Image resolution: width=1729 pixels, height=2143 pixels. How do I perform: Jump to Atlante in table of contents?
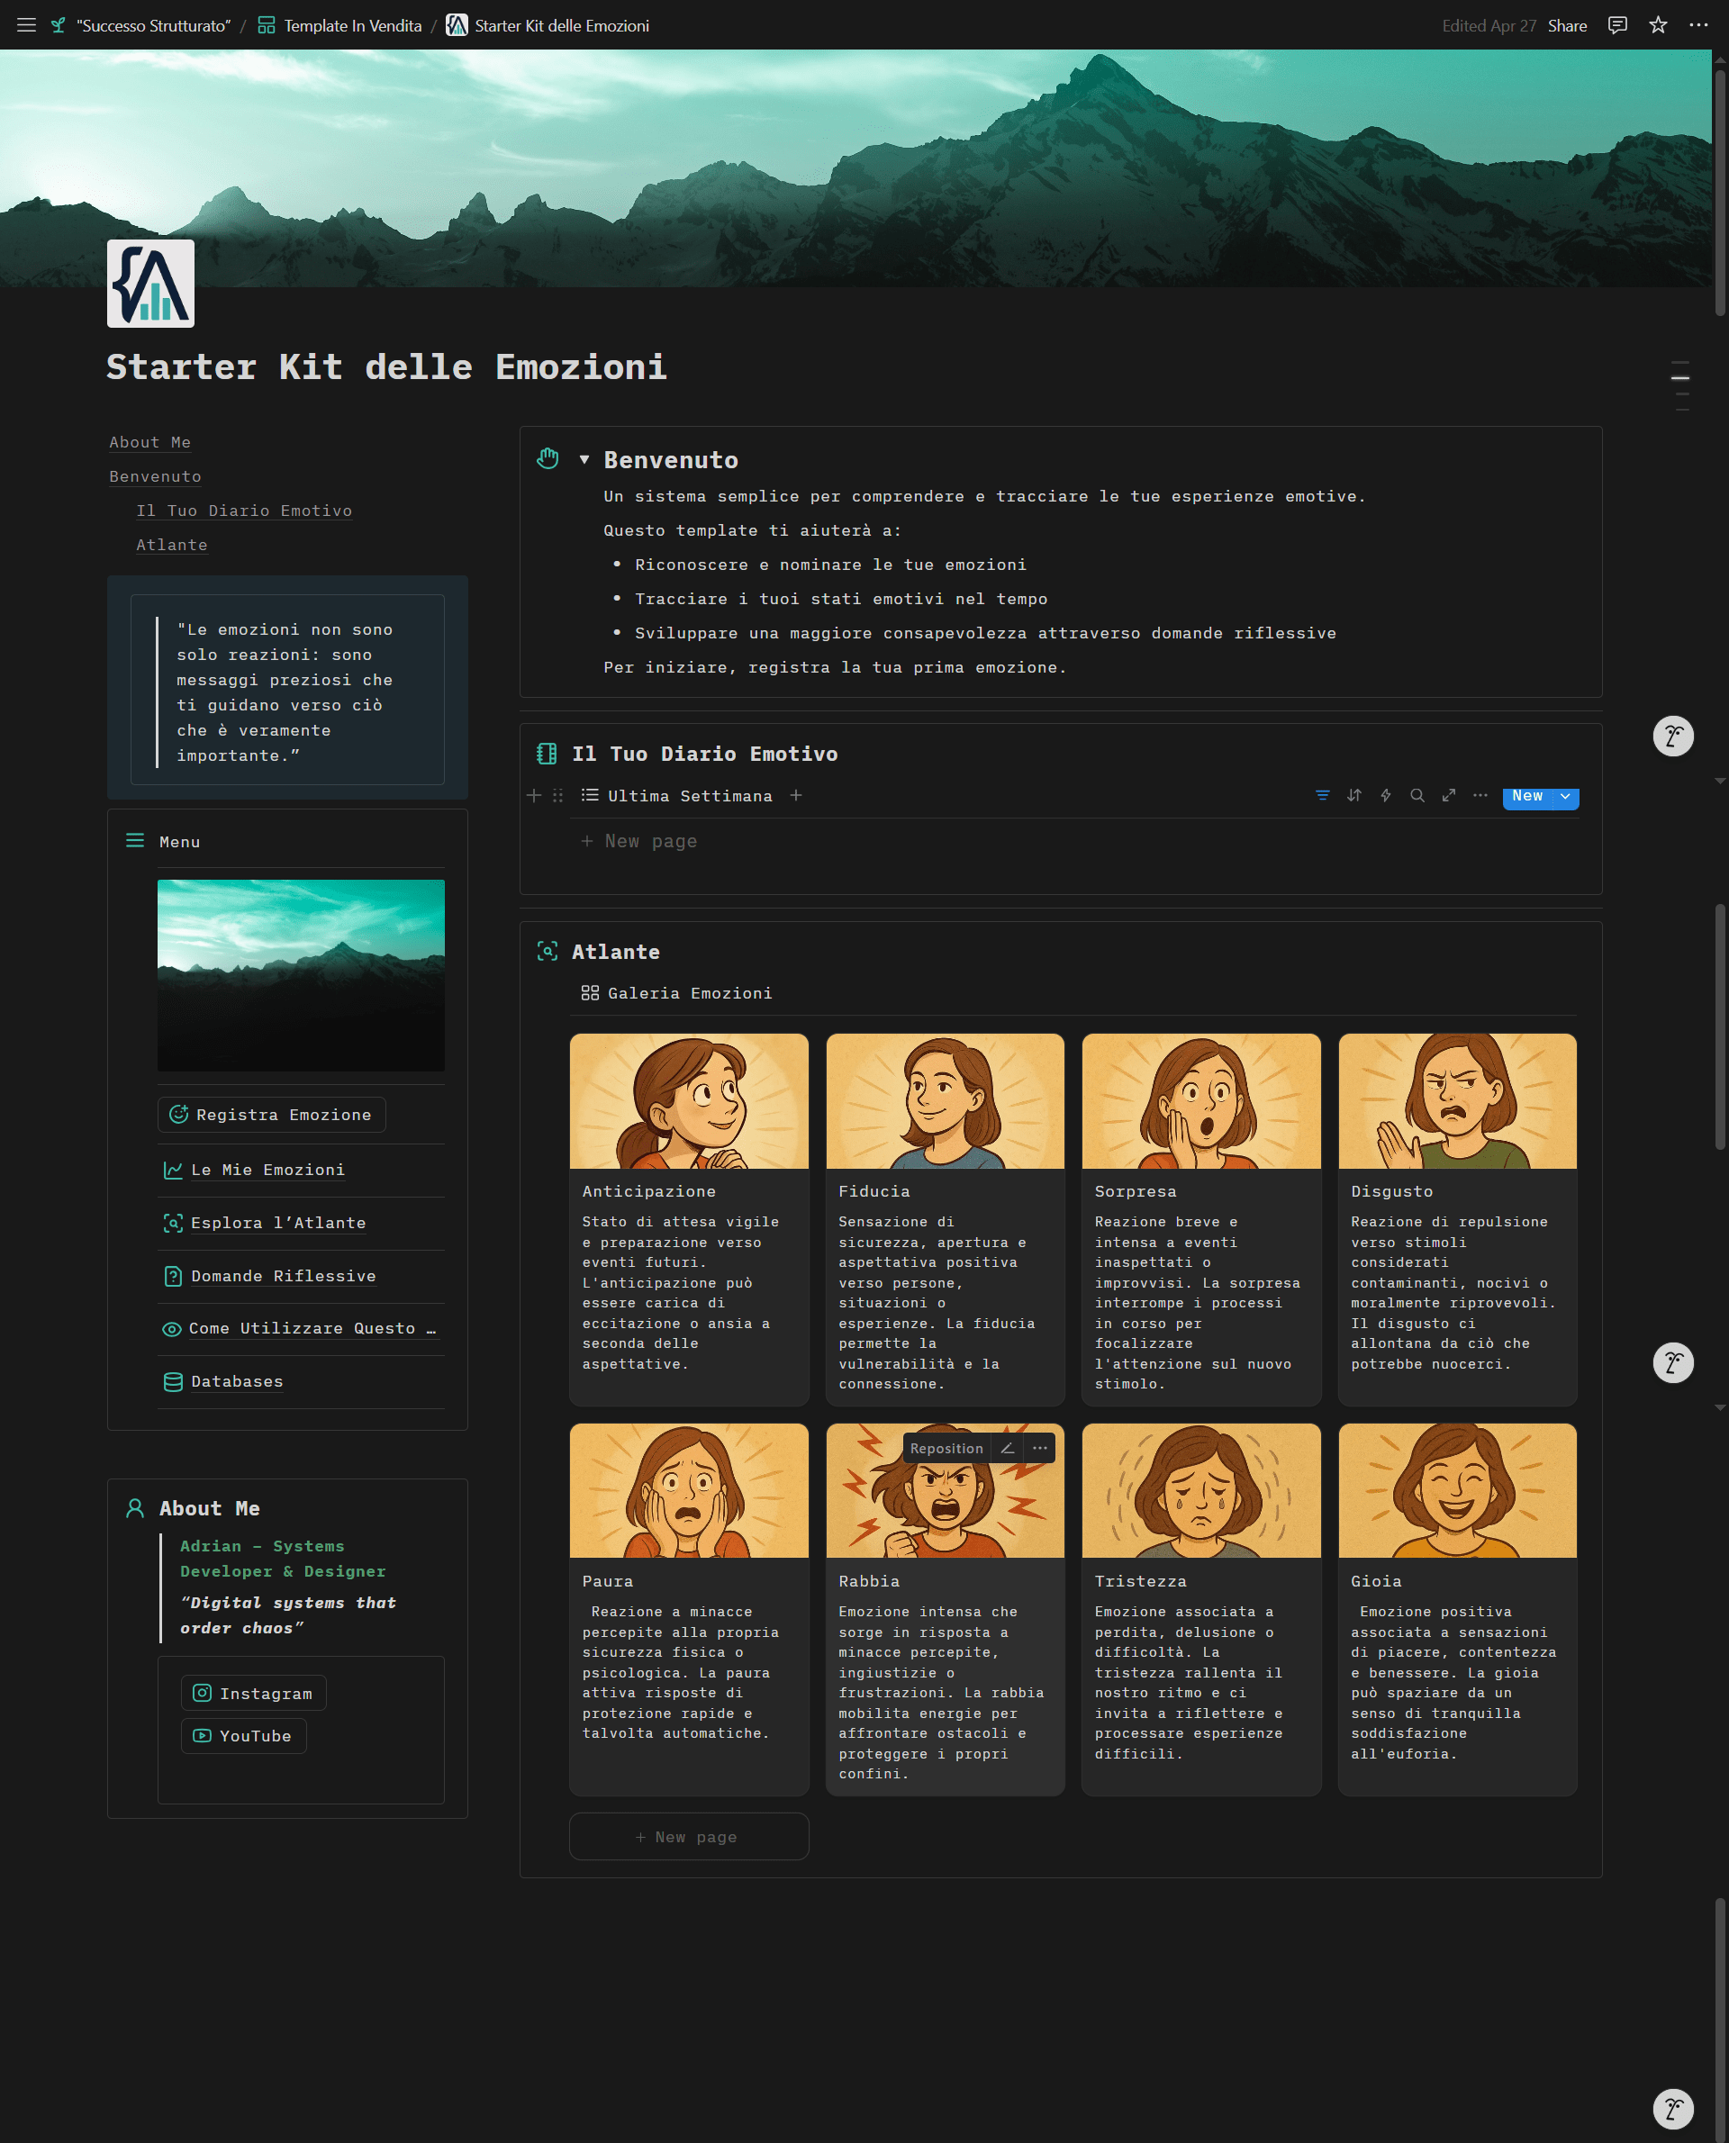(172, 545)
